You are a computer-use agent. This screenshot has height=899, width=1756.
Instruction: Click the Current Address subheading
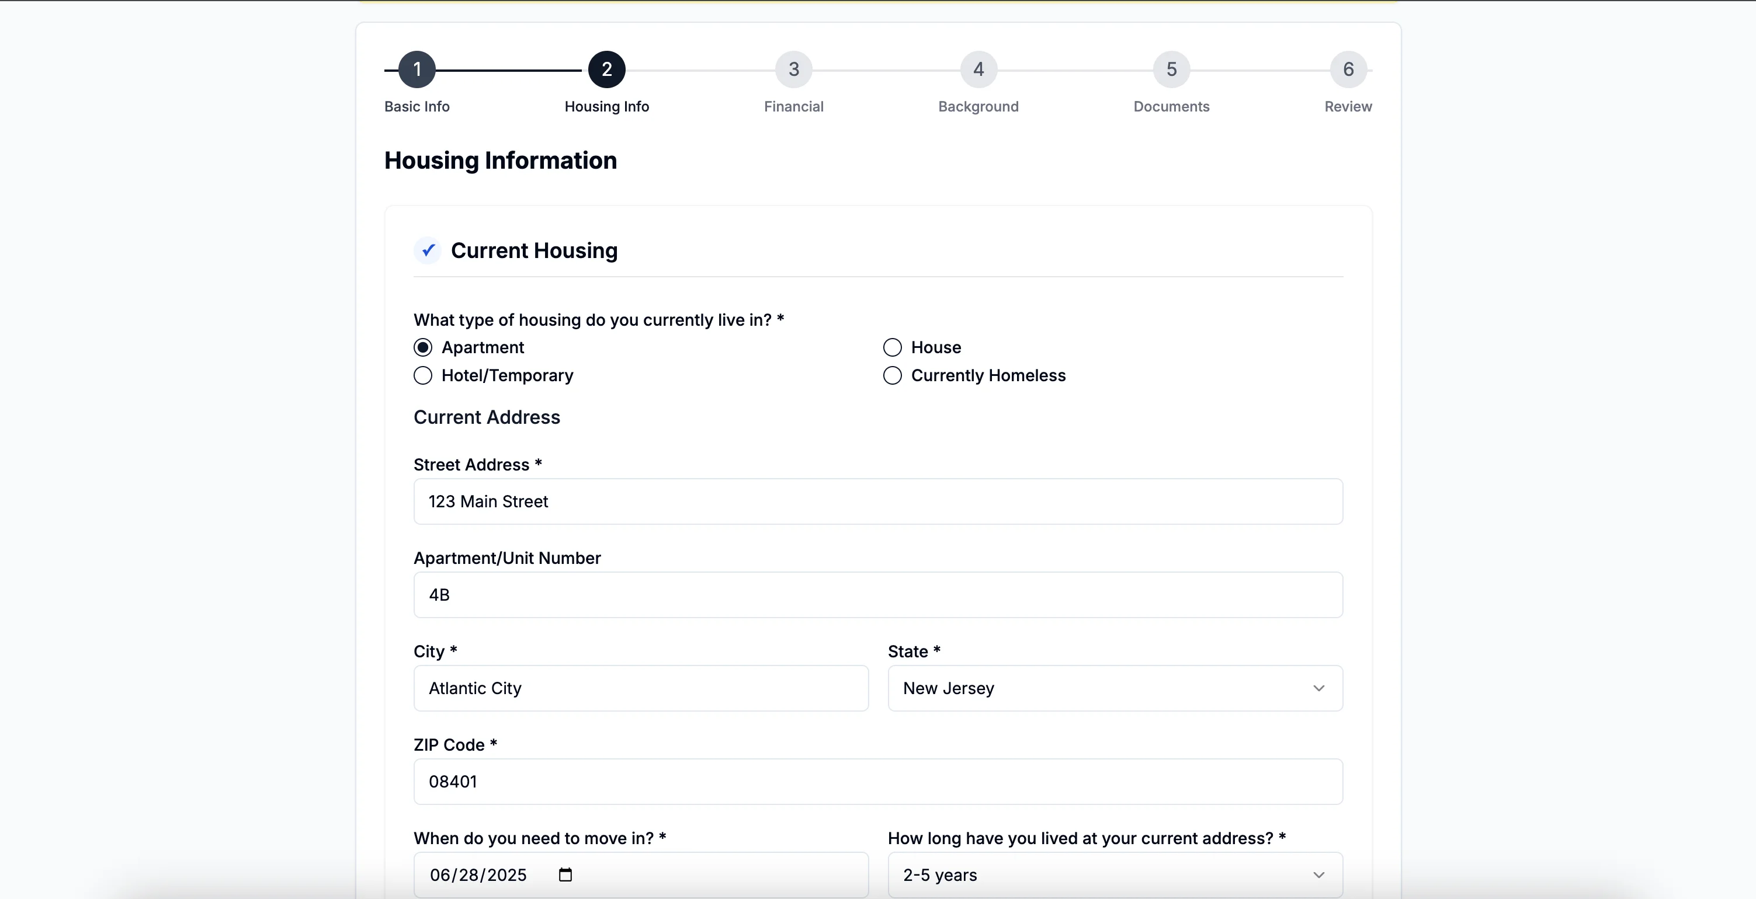[487, 417]
